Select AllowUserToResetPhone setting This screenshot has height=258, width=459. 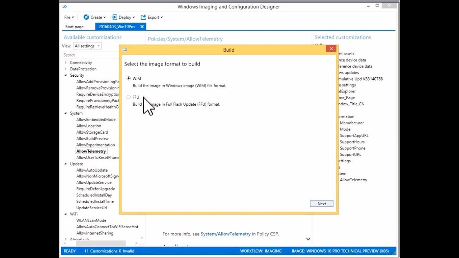(98, 158)
